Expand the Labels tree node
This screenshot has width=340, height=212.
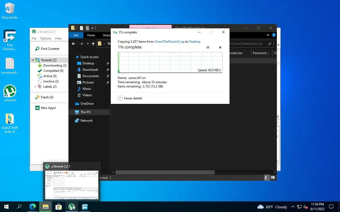pos(36,87)
